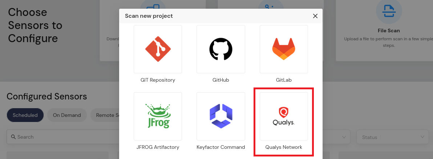
Task: Click the Scan new project title
Action: 149,16
